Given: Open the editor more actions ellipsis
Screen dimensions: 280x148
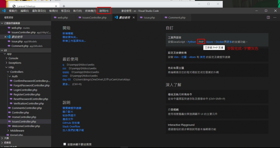Looking at the screenshot, I should point(275,17).
